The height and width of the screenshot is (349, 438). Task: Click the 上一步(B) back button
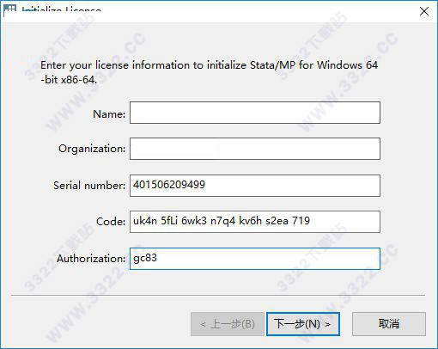228,324
